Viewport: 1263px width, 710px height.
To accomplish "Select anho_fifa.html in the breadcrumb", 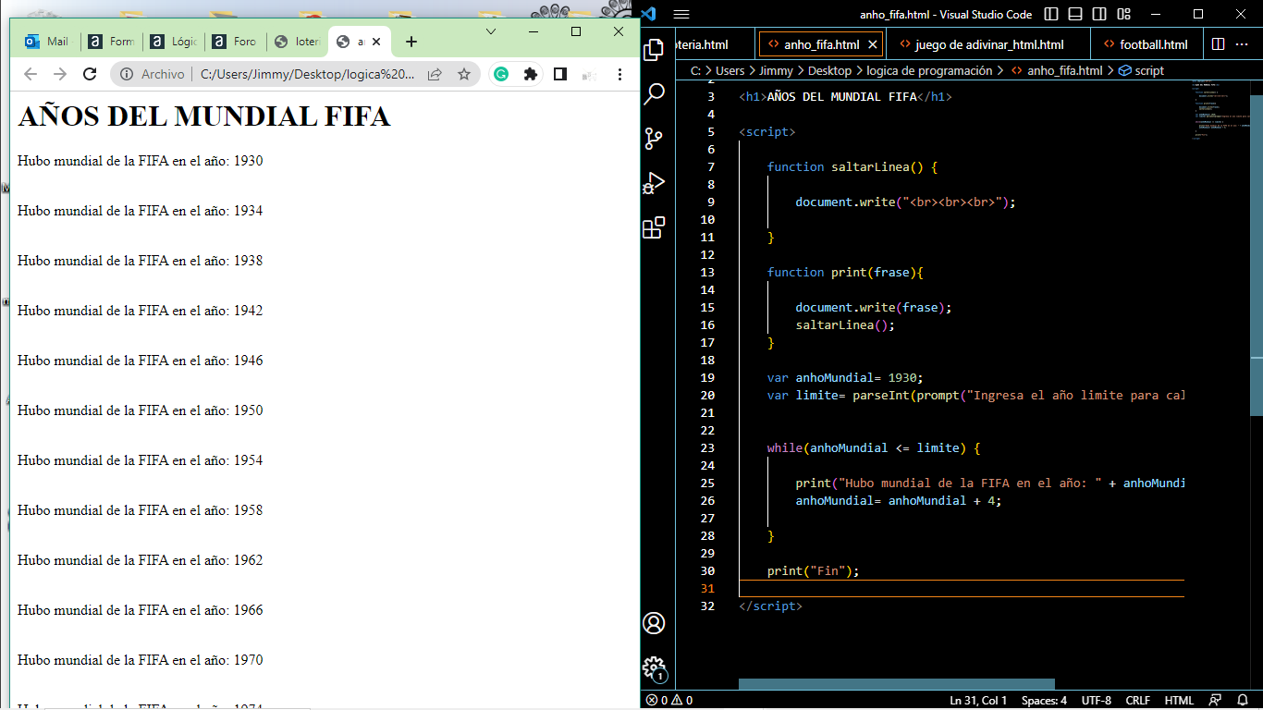I will click(1056, 70).
